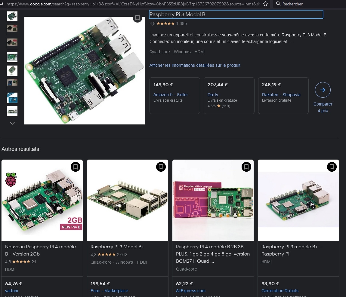Screen dimensions: 346x297
Task: Bookmark the current page with star icon
Action: (x=265, y=4)
